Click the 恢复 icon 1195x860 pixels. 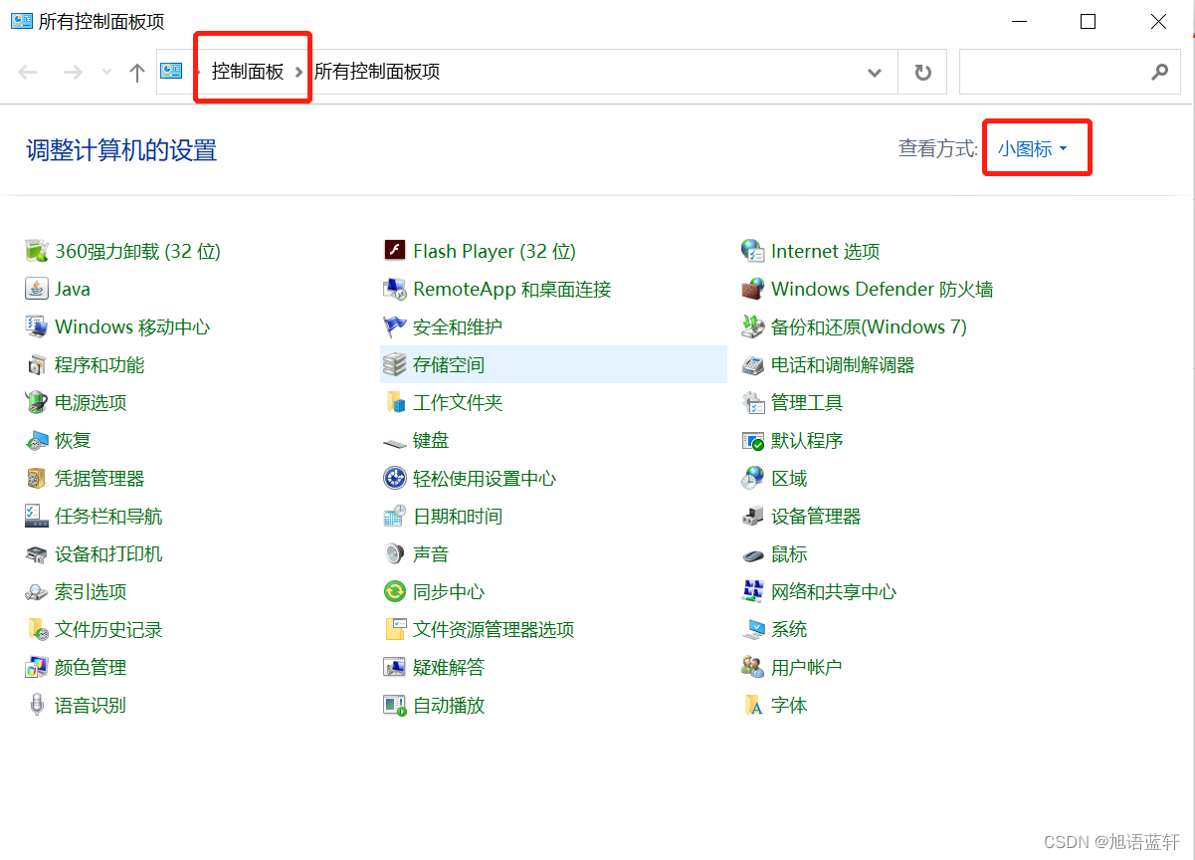[x=37, y=440]
